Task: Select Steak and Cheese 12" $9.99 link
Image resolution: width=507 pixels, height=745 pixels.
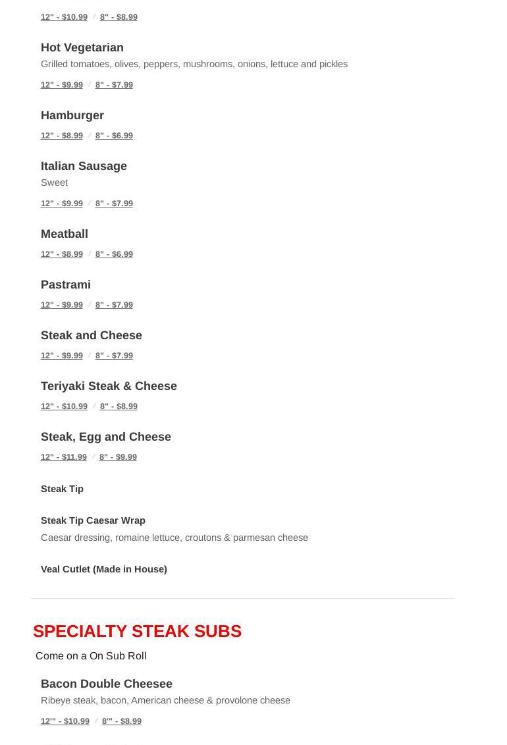Action: click(62, 356)
